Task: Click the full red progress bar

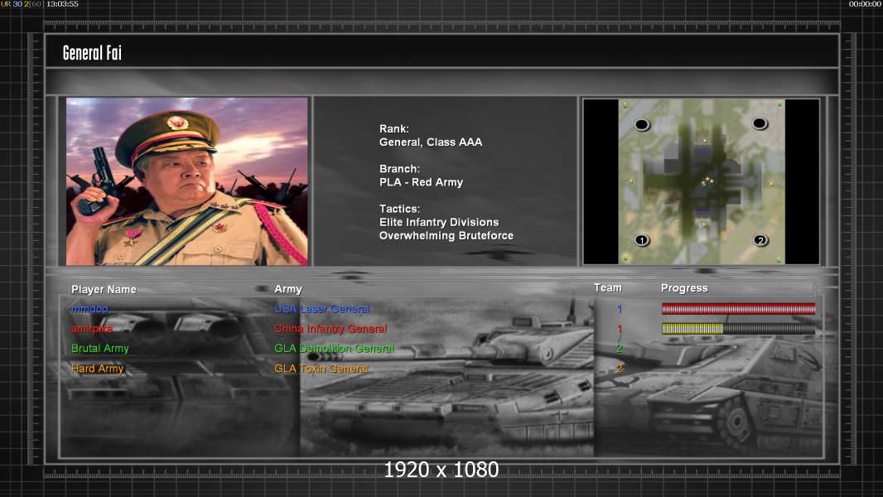Action: tap(738, 308)
